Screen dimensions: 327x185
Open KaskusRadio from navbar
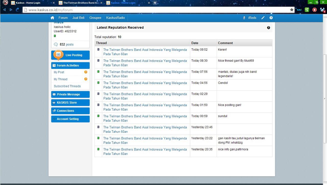[115, 18]
